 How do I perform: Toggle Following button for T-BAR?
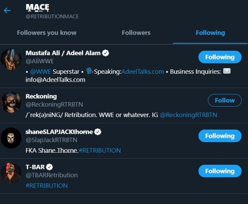219,171
